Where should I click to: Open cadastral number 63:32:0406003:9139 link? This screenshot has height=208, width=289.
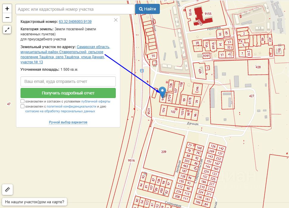click(x=75, y=22)
